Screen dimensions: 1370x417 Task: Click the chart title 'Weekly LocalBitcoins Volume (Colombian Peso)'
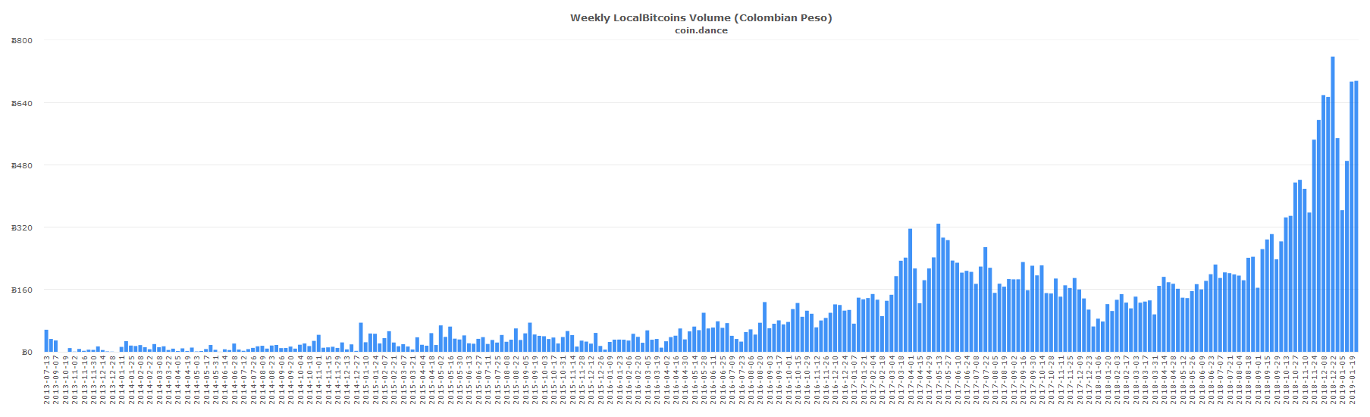pos(701,17)
